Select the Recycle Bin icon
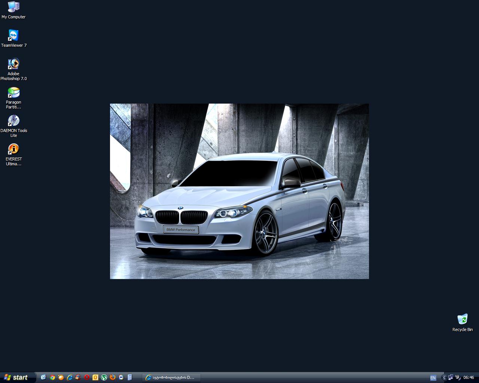479x383 pixels. (x=463, y=323)
